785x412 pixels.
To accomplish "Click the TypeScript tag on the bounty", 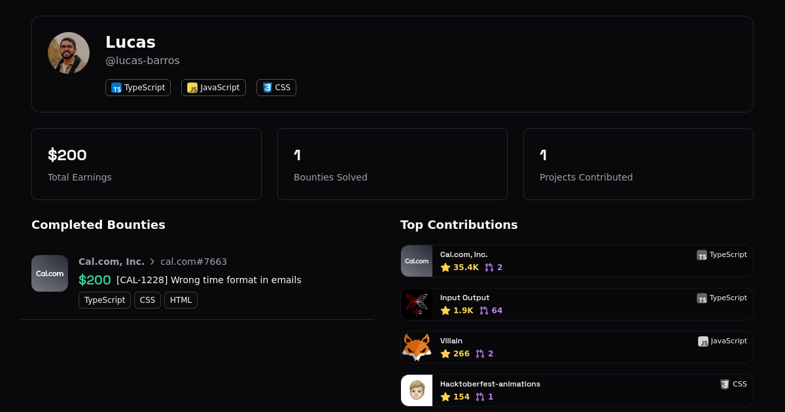I will coord(105,300).
